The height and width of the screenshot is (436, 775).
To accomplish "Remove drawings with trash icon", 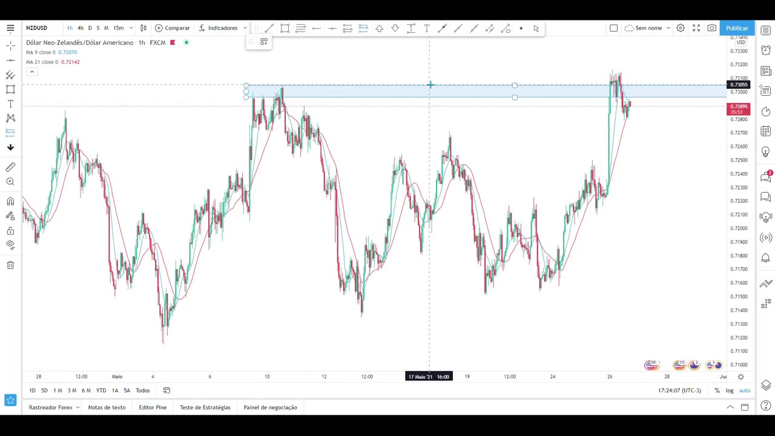I will [10, 265].
